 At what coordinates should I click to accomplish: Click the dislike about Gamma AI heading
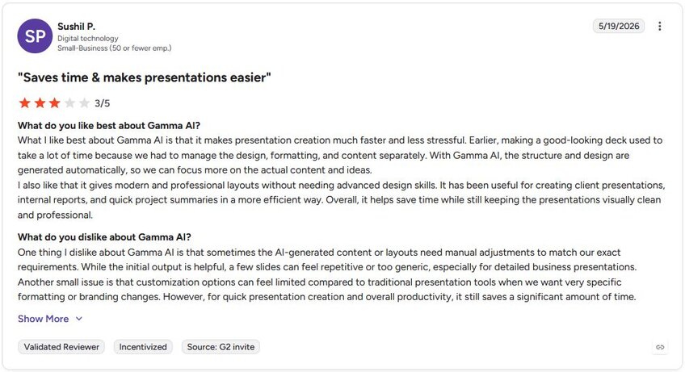(104, 237)
